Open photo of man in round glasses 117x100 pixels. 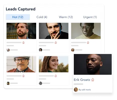86,31
